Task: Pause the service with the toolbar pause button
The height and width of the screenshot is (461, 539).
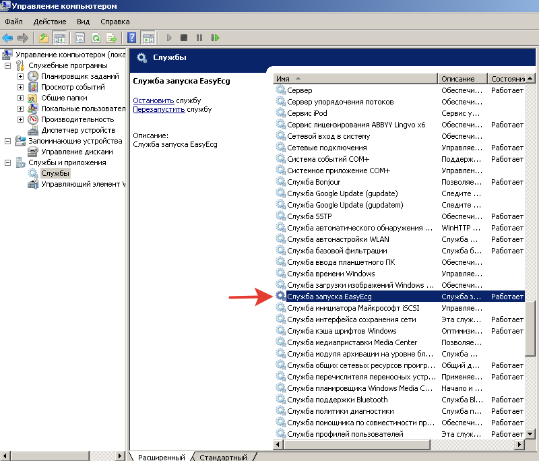Action: [199, 38]
